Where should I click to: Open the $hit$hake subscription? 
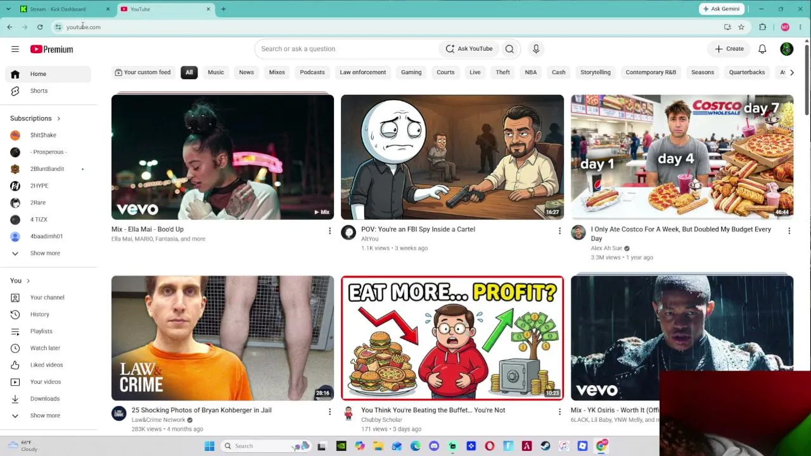(x=48, y=135)
